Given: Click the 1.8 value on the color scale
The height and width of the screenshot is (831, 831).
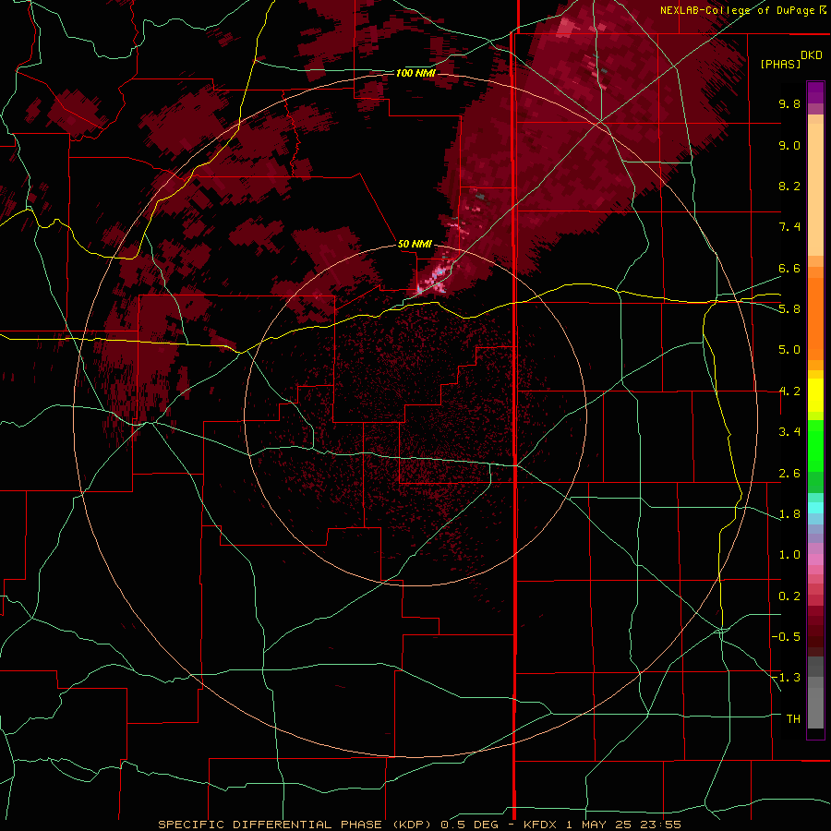Looking at the screenshot, I should click(789, 514).
